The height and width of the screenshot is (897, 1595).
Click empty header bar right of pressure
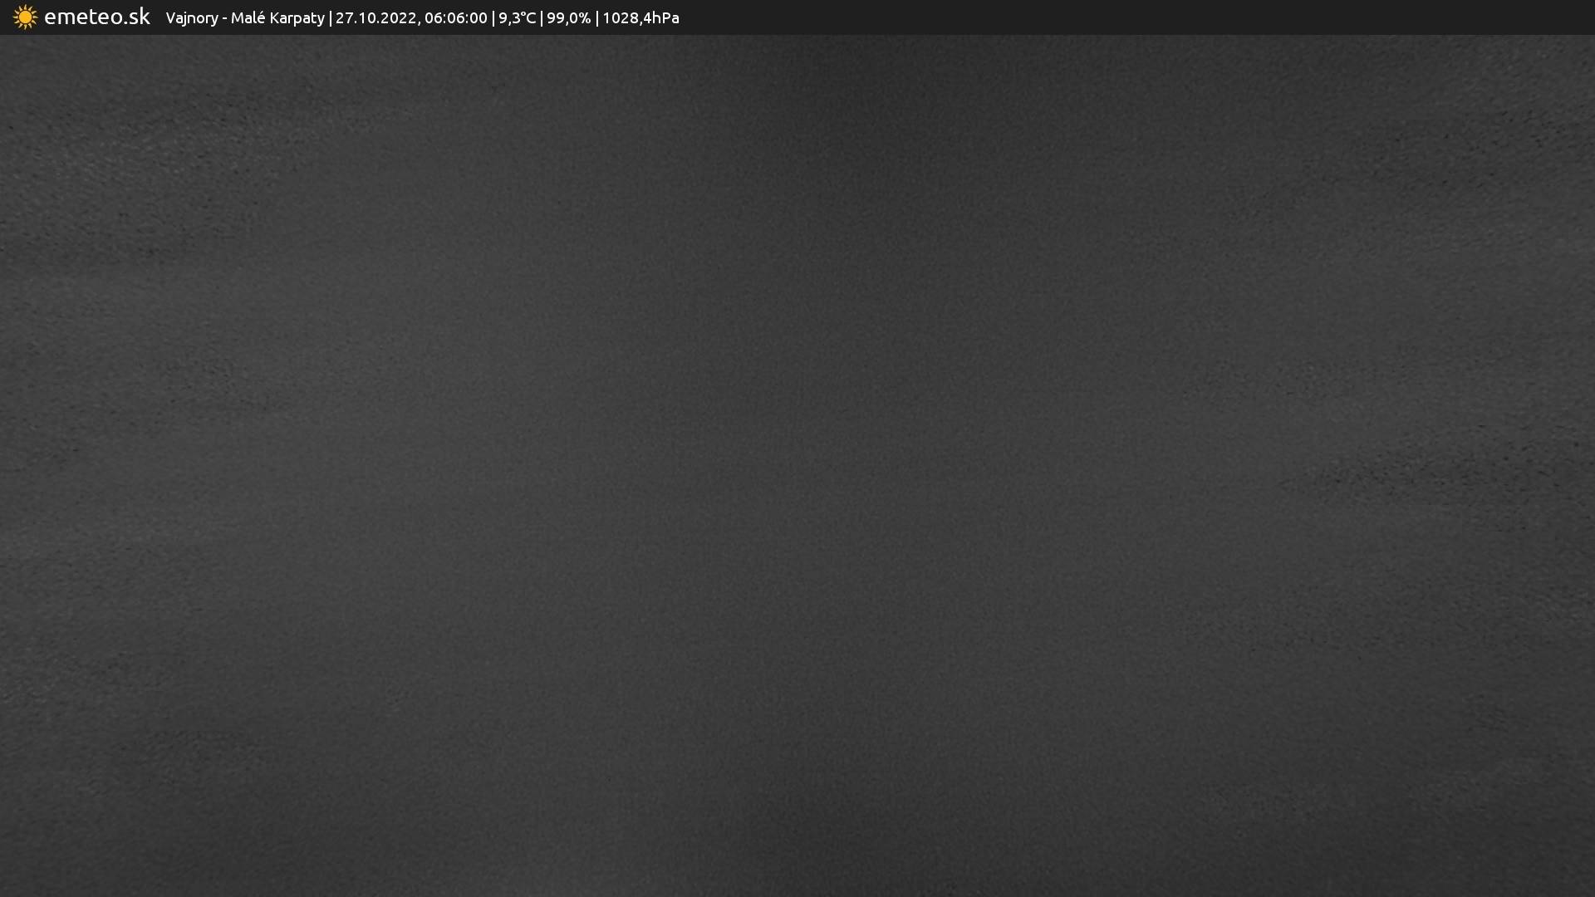pos(1080,17)
